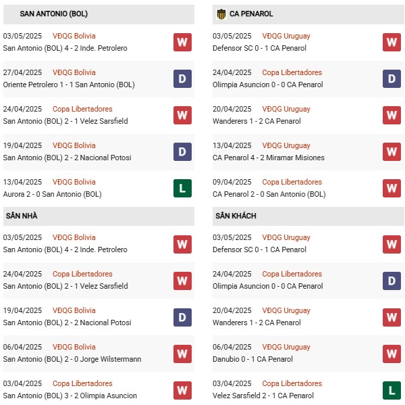Open the Wanderers 1-2 CA Penarol result in top section
405x405 pixels.
pos(256,121)
